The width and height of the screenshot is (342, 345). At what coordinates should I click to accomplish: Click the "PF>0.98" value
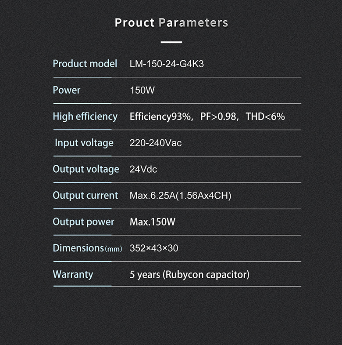(x=218, y=117)
